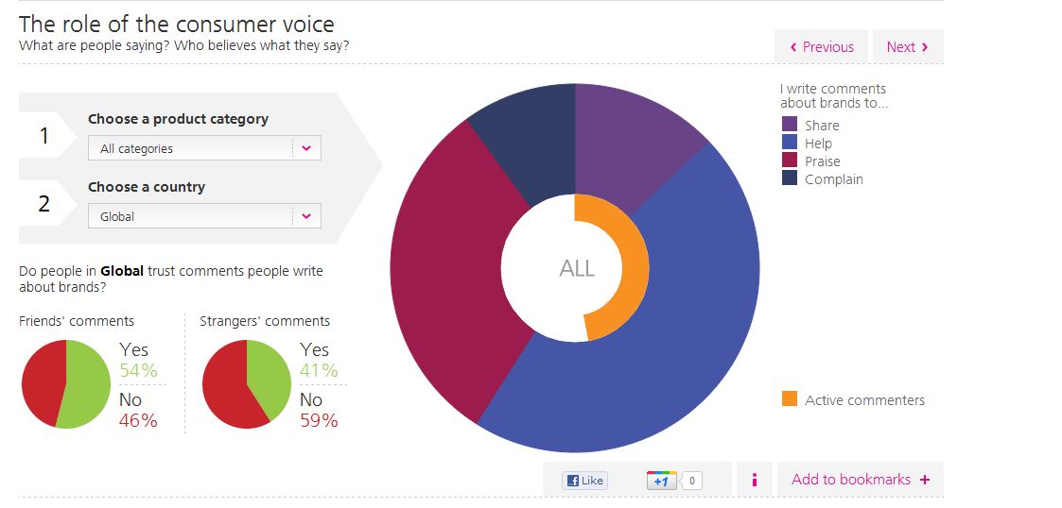Click the Strangers' comments pie chart
This screenshot has width=1062, height=508.
coord(247,384)
